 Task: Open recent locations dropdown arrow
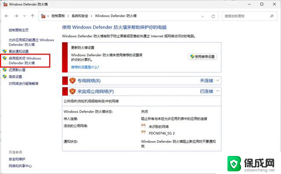tap(25, 16)
